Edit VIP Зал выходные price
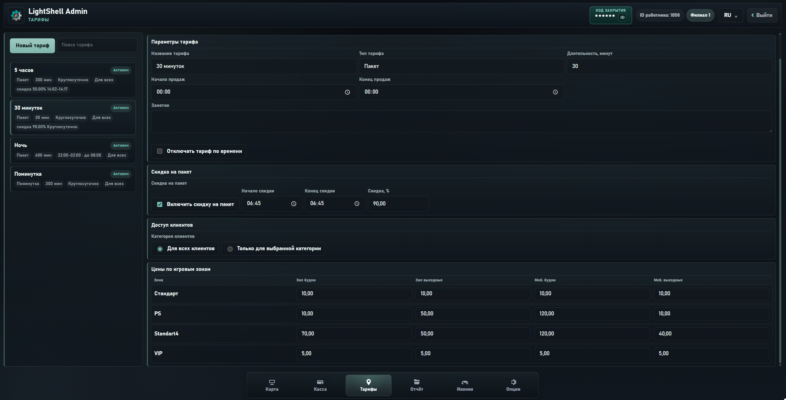 coord(473,354)
